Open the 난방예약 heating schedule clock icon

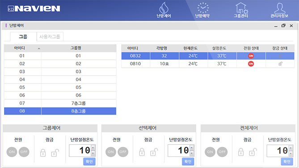pyautogui.click(x=202, y=10)
